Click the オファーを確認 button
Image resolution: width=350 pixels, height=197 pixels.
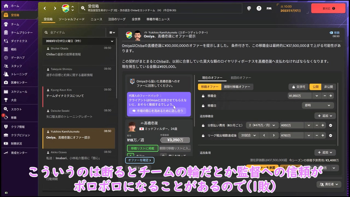point(140,160)
